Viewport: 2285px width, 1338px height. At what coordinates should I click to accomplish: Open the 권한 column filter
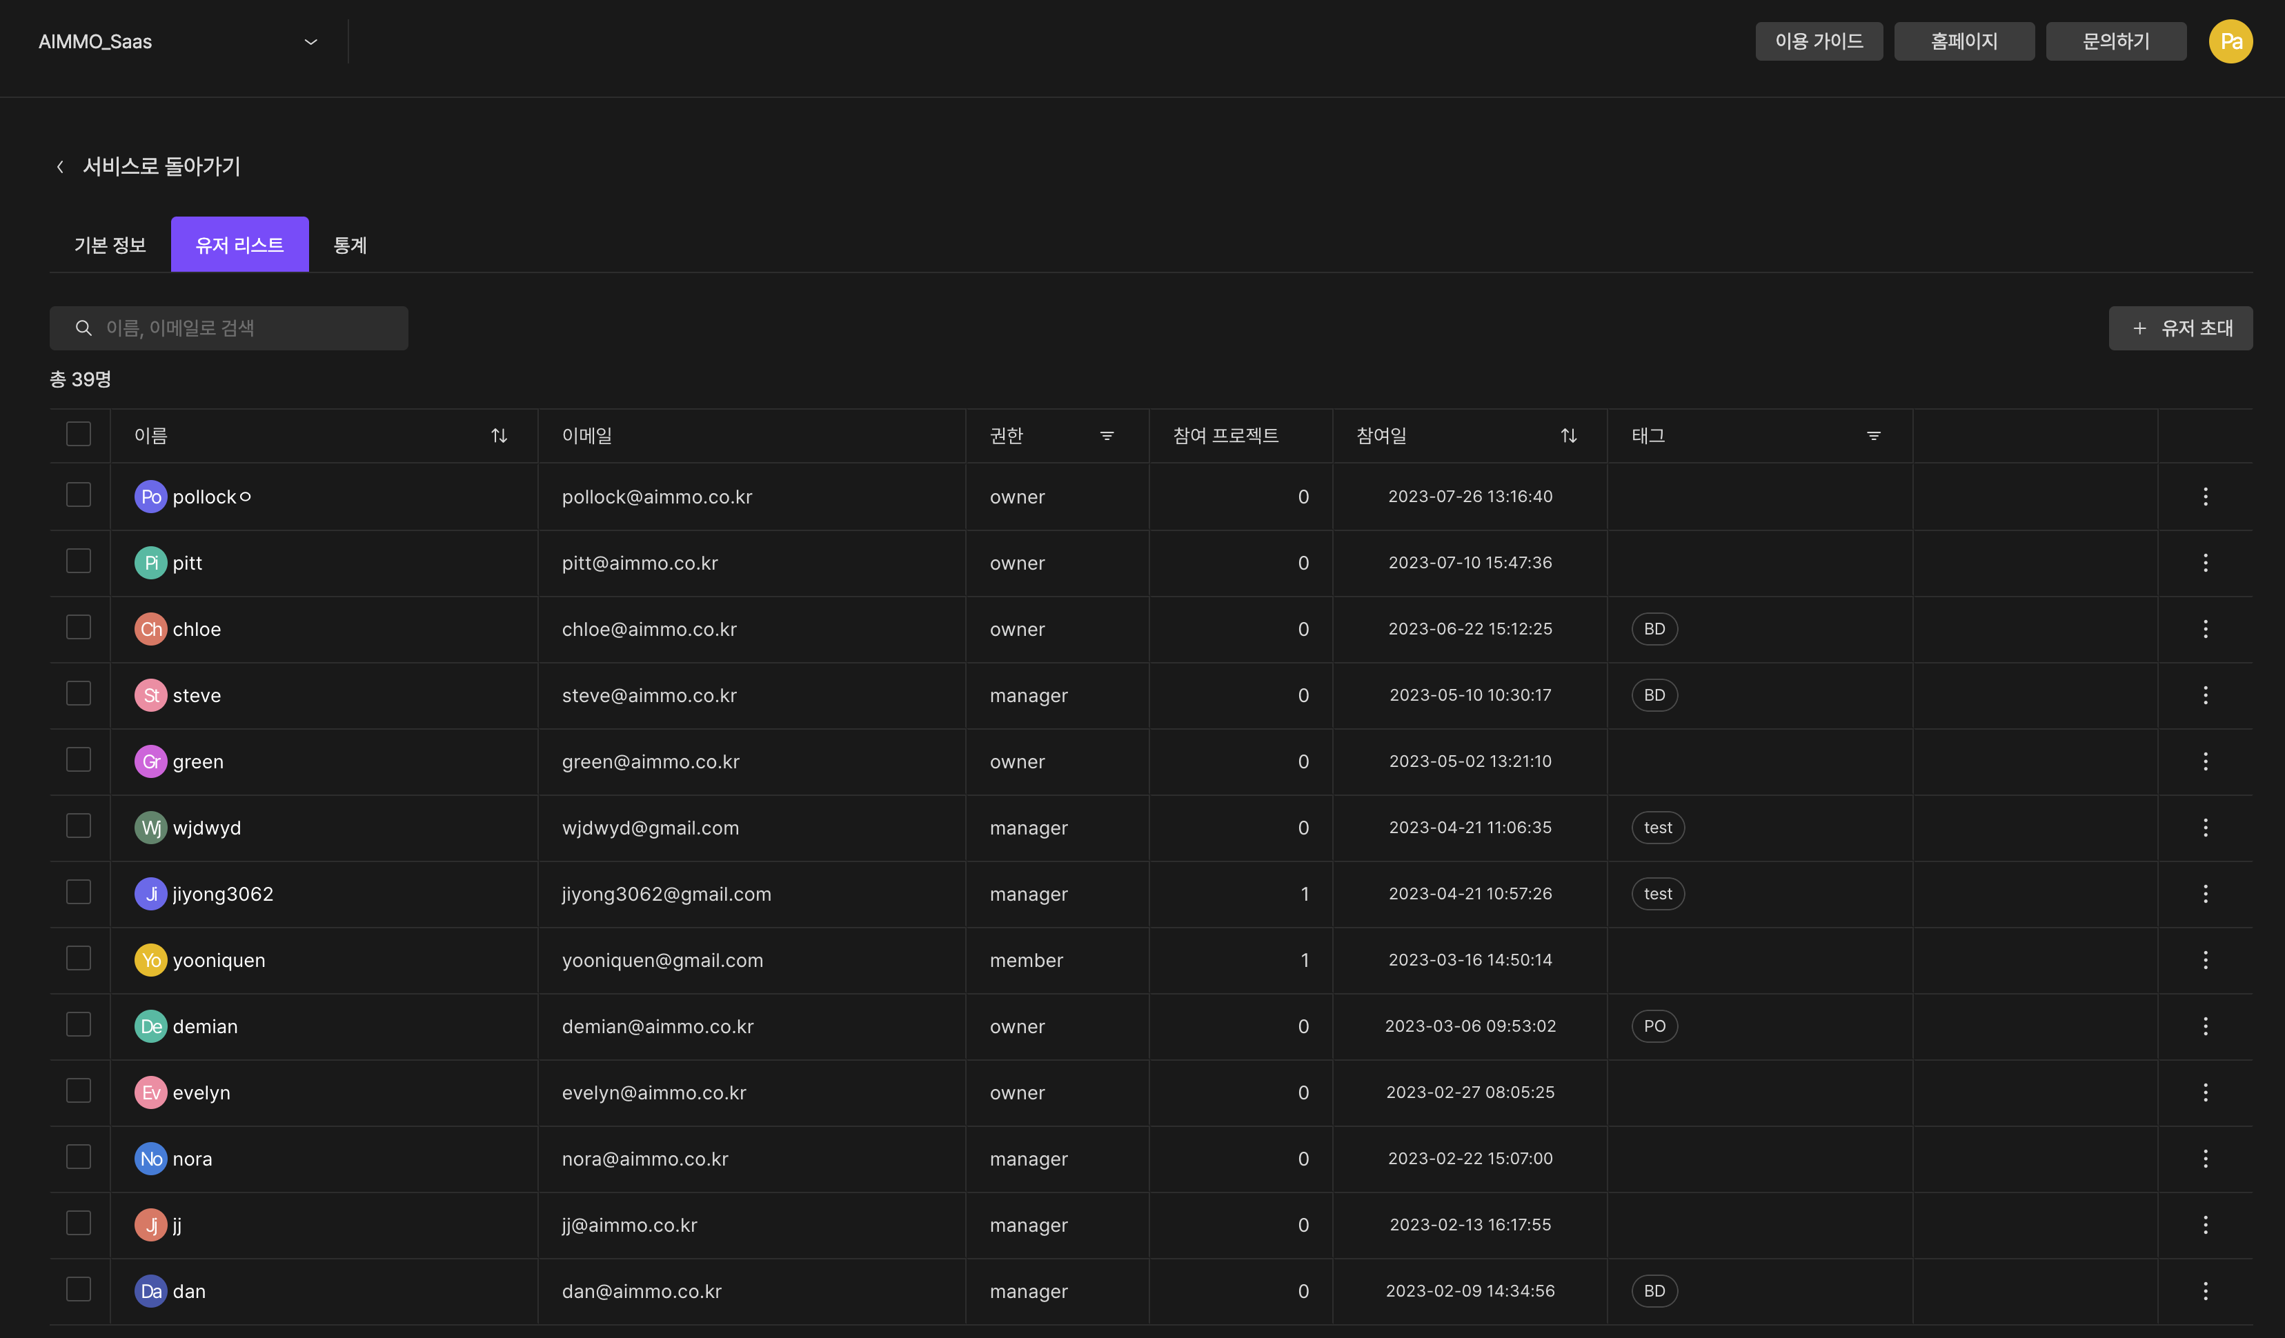coord(1107,436)
